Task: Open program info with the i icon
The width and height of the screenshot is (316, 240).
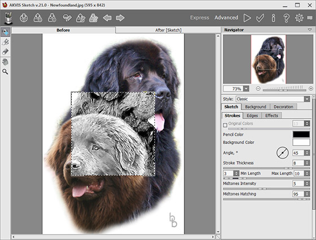Action: click(273, 18)
